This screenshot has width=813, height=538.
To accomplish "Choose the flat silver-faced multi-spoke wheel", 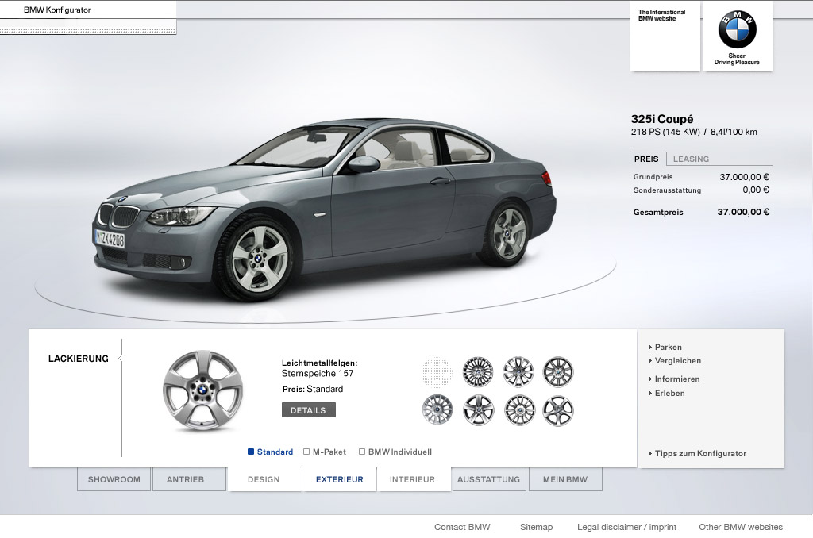I will (x=437, y=410).
